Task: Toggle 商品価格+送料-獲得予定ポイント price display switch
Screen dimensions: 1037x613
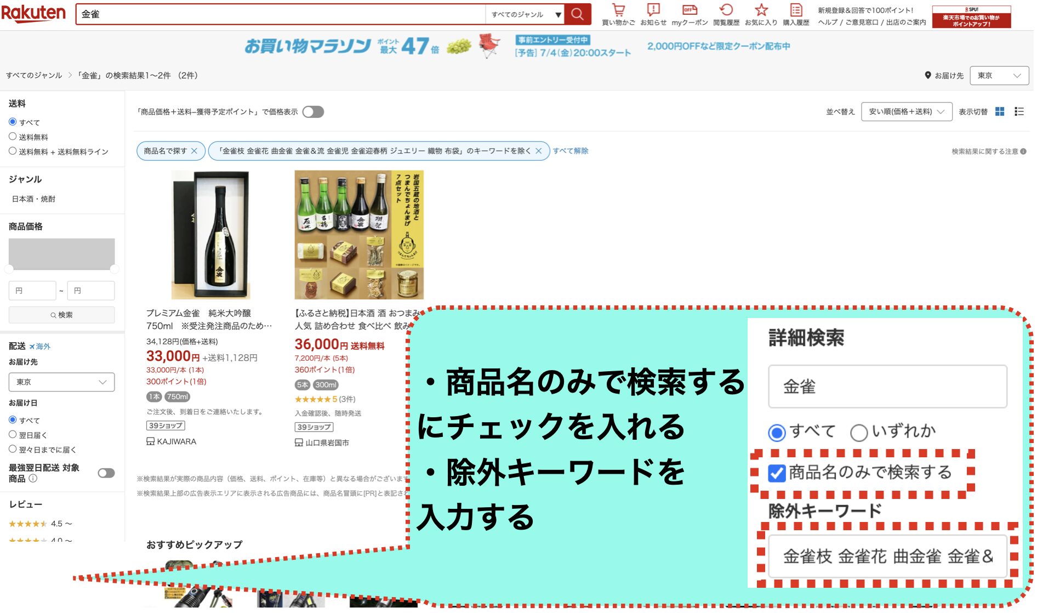Action: pos(313,112)
